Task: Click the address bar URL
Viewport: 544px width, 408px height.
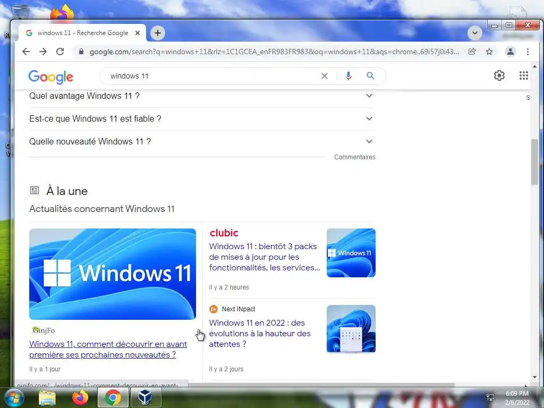Action: click(274, 52)
